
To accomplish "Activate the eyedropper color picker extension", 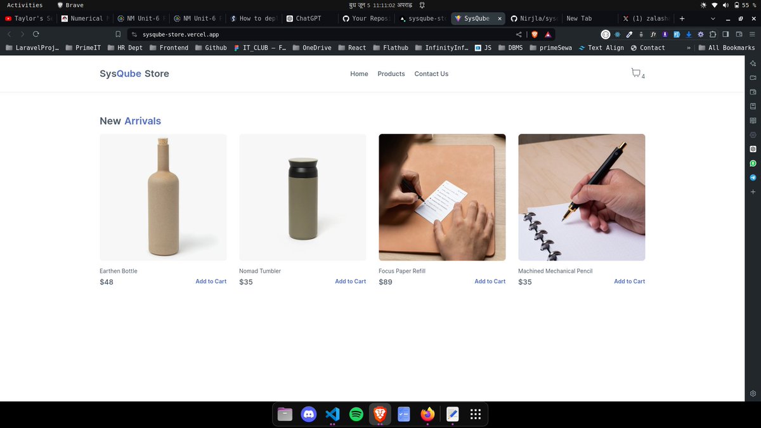I will click(x=630, y=34).
